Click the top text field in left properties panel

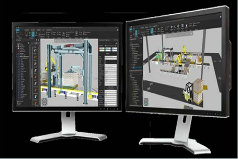[111, 58]
